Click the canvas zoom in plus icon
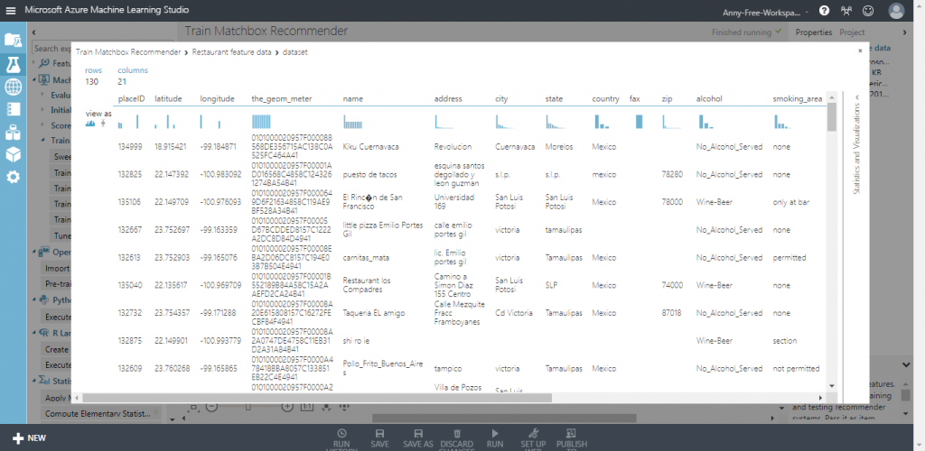The image size is (925, 451). (287, 407)
